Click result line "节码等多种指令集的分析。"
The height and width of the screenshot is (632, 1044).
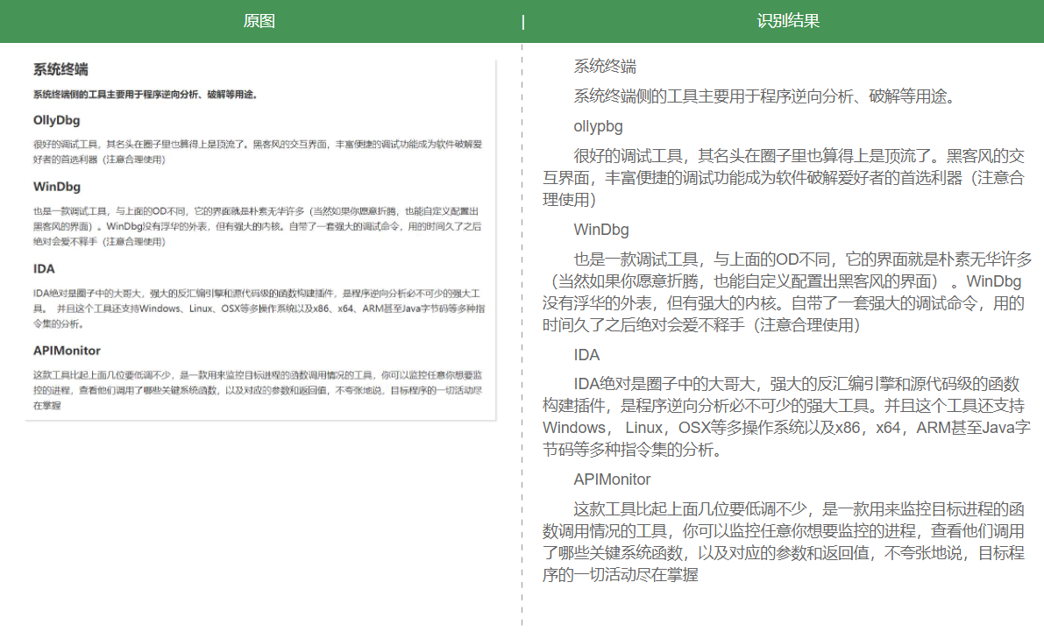coord(633,450)
